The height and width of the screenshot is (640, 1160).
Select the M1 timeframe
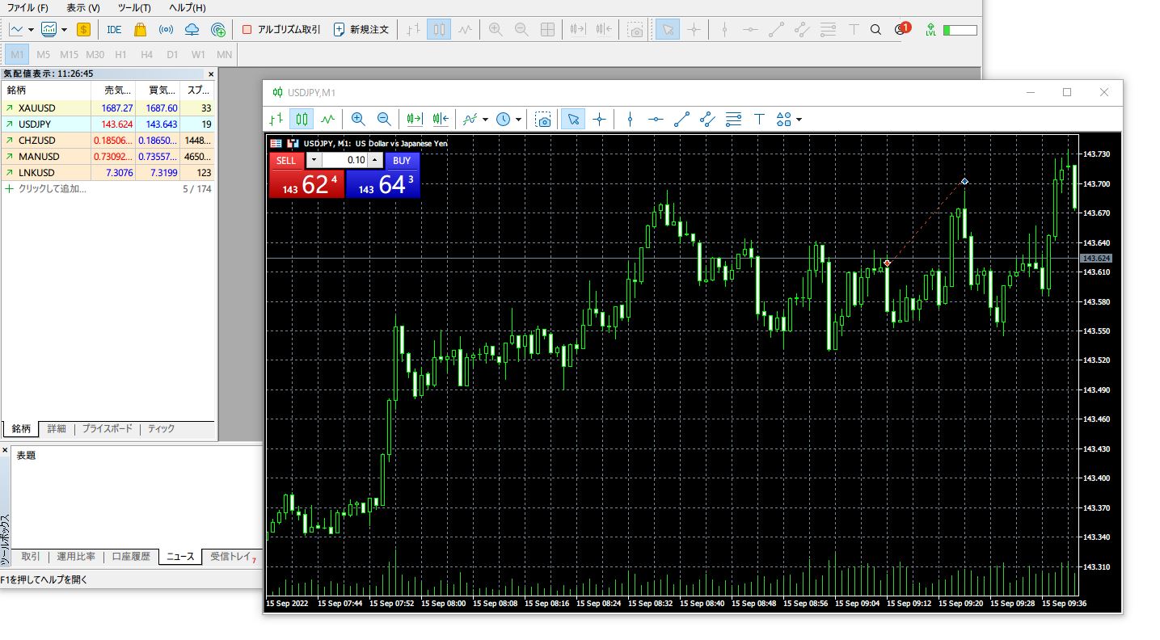[18, 55]
